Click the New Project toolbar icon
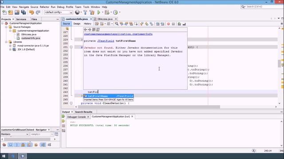Screen dimensions: 284x159 click(11, 12)
